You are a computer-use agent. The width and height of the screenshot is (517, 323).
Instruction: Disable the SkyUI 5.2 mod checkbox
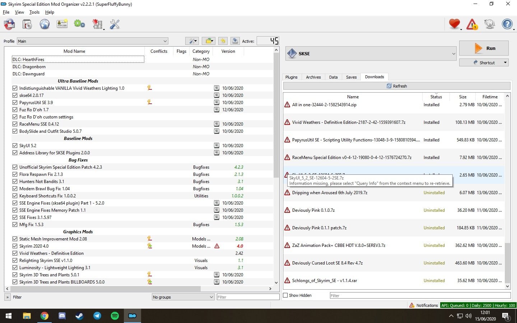click(x=15, y=146)
